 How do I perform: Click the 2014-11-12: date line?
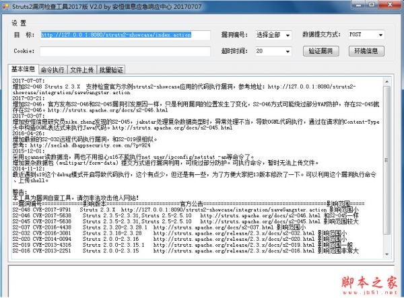pyautogui.click(x=28, y=169)
